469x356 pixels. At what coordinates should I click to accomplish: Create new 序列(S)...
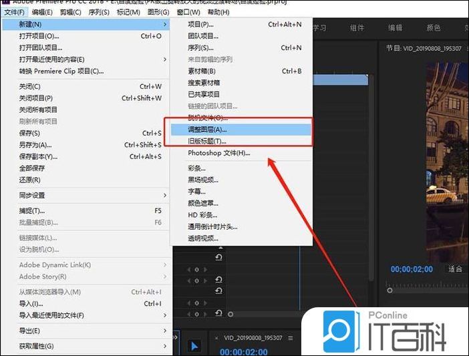tap(241, 48)
